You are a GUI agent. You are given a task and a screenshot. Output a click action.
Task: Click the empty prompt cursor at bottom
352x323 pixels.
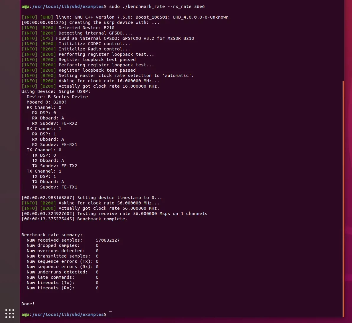110,314
